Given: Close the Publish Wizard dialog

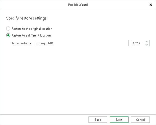Looking at the screenshot, I should click(151, 5).
